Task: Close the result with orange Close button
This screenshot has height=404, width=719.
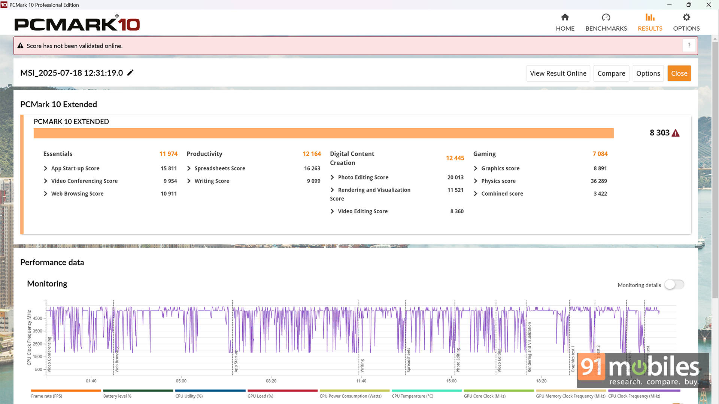Action: coord(679,73)
